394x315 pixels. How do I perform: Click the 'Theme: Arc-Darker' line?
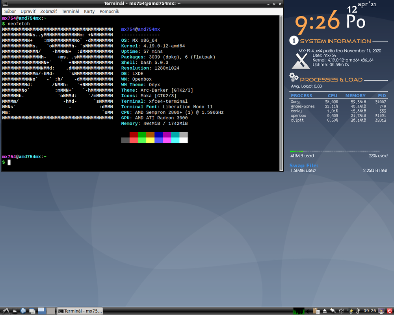coord(157,90)
